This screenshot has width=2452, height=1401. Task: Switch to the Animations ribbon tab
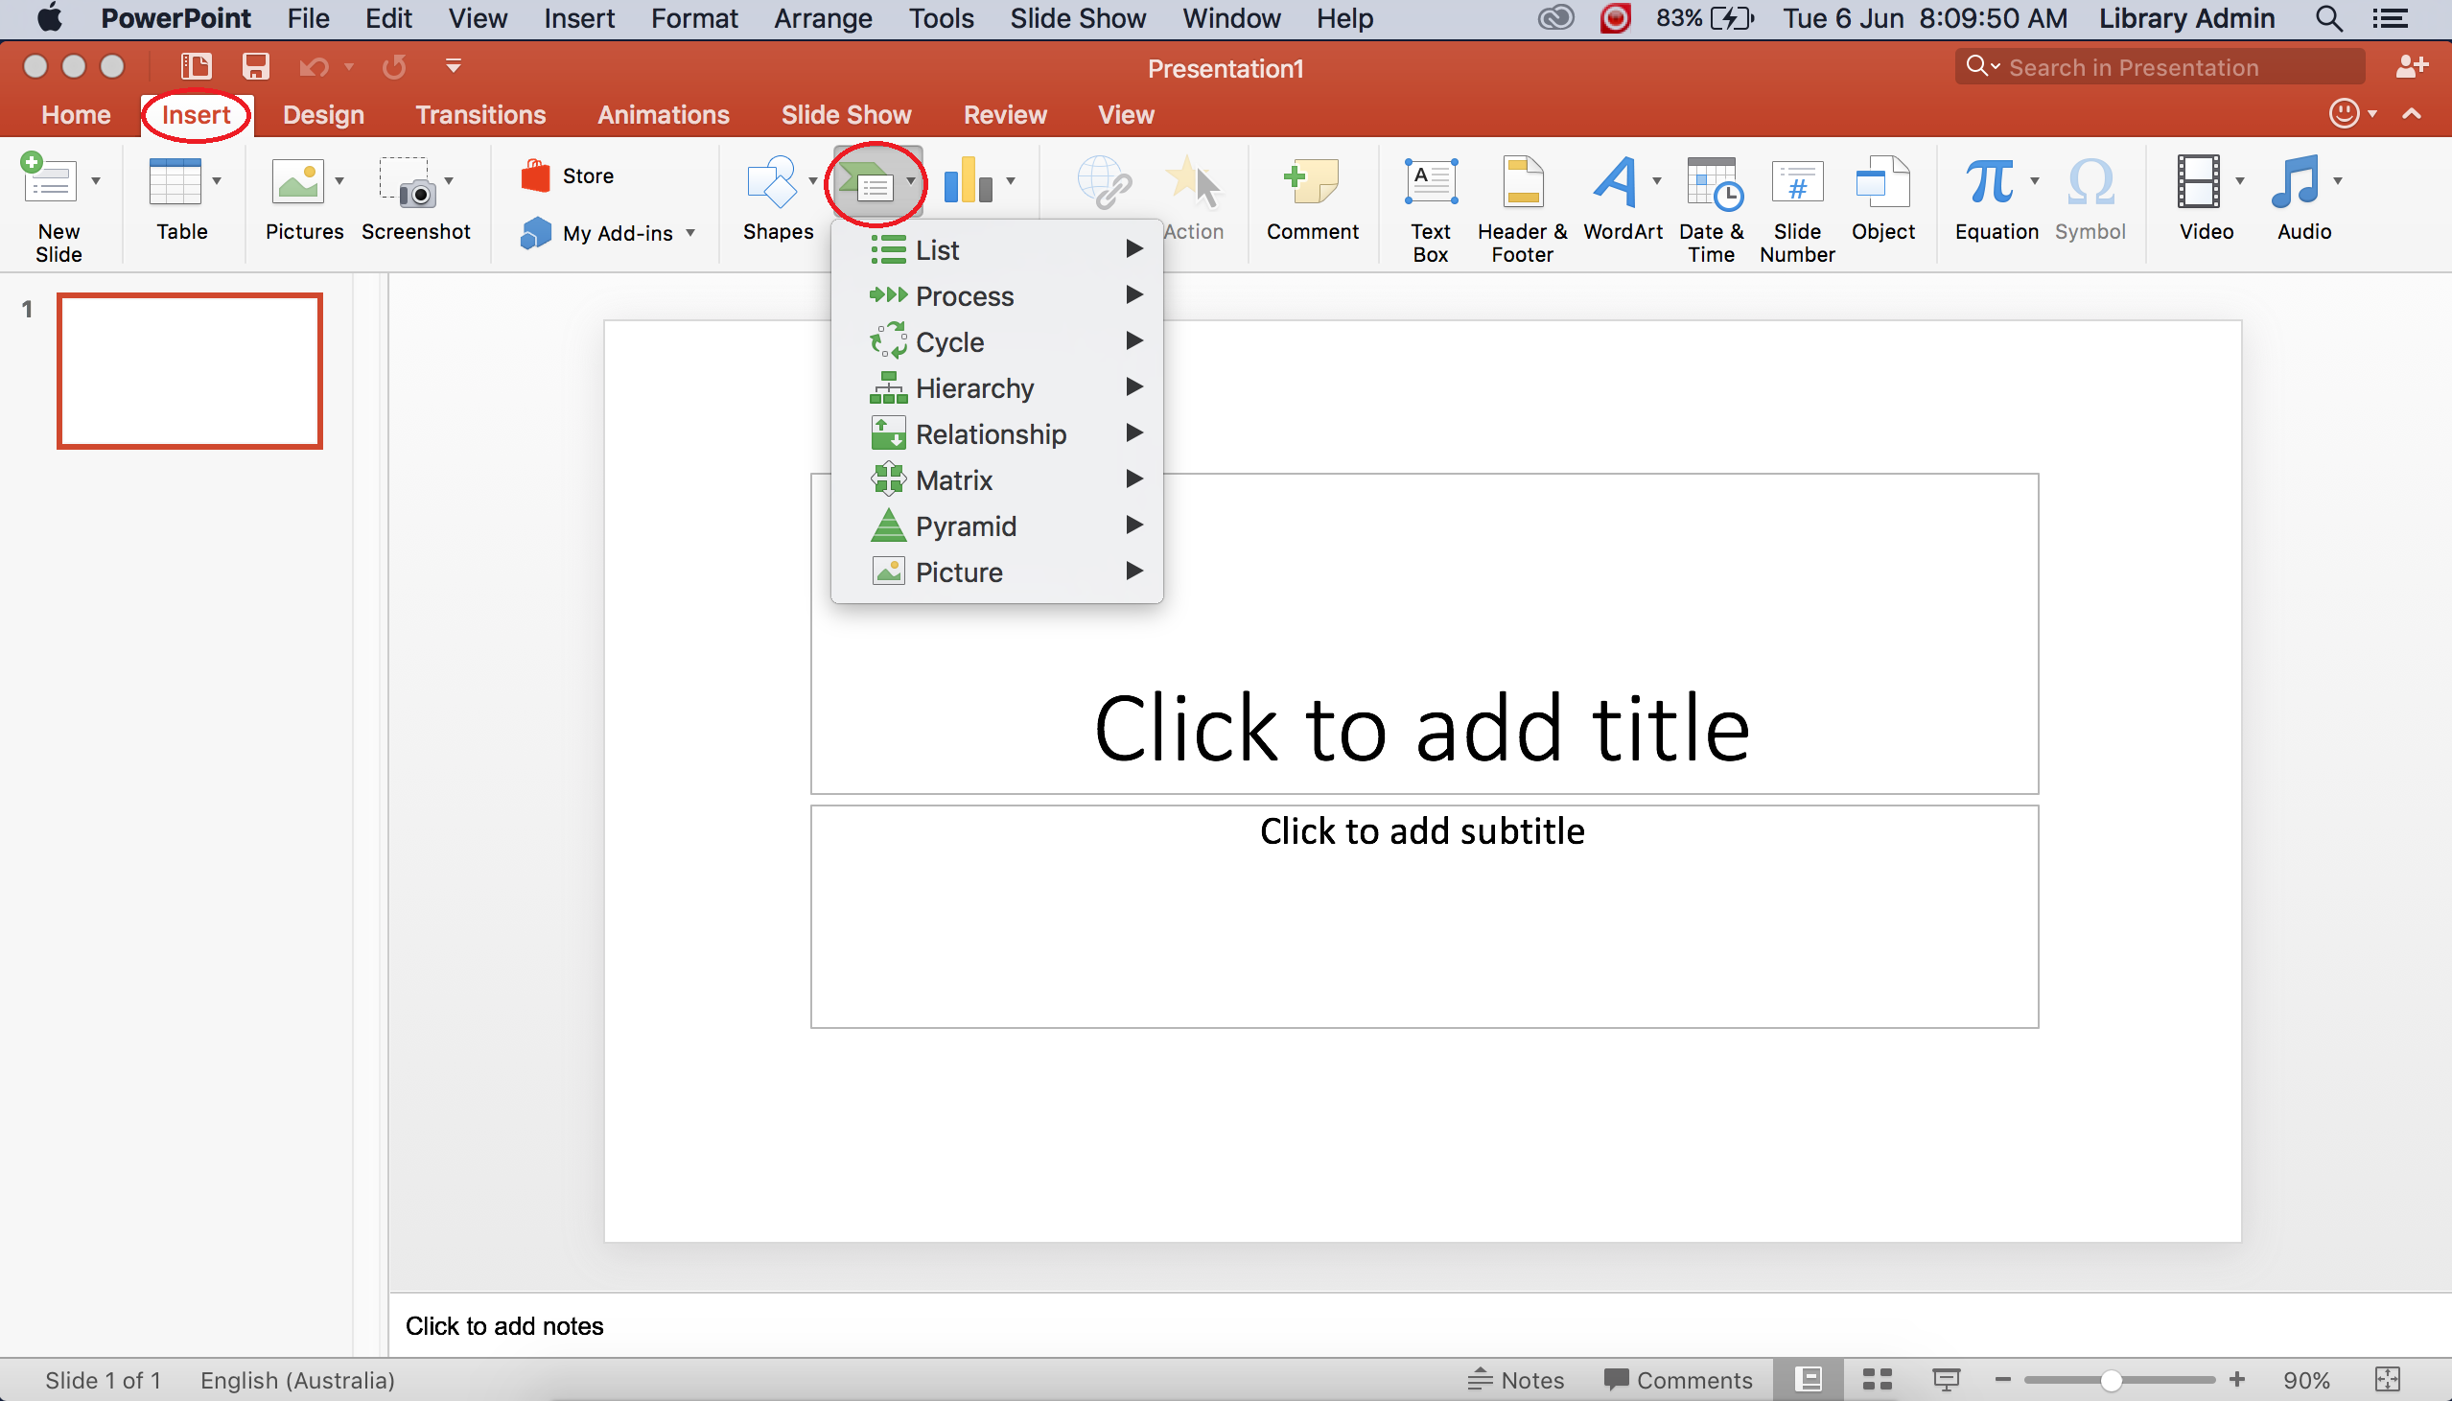(x=663, y=114)
